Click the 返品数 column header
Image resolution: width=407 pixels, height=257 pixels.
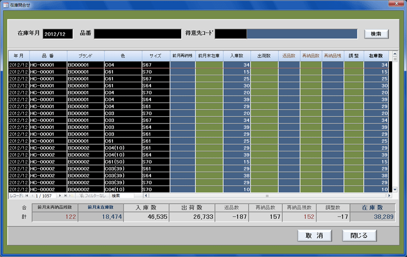tap(289, 56)
